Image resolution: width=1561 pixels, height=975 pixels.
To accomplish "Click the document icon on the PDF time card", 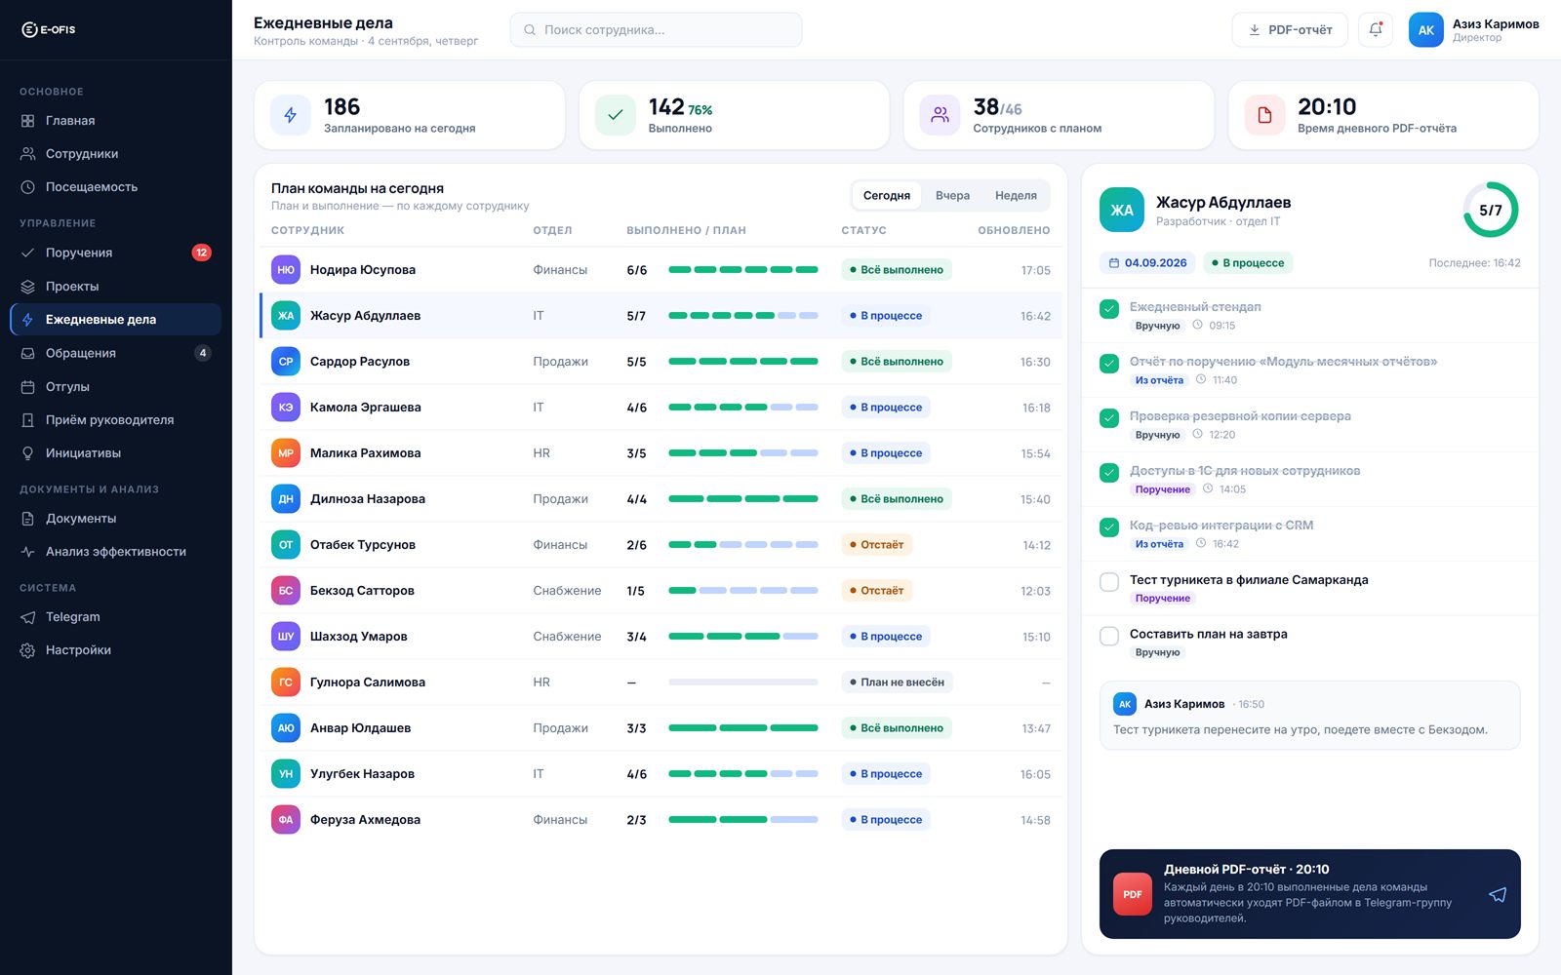I will coord(1264,115).
